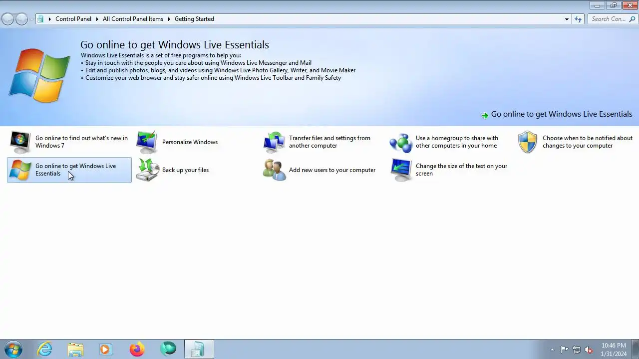Image resolution: width=639 pixels, height=359 pixels.
Task: Select the highlighted Go online to get Windows Live Essentials item
Action: coord(69,170)
